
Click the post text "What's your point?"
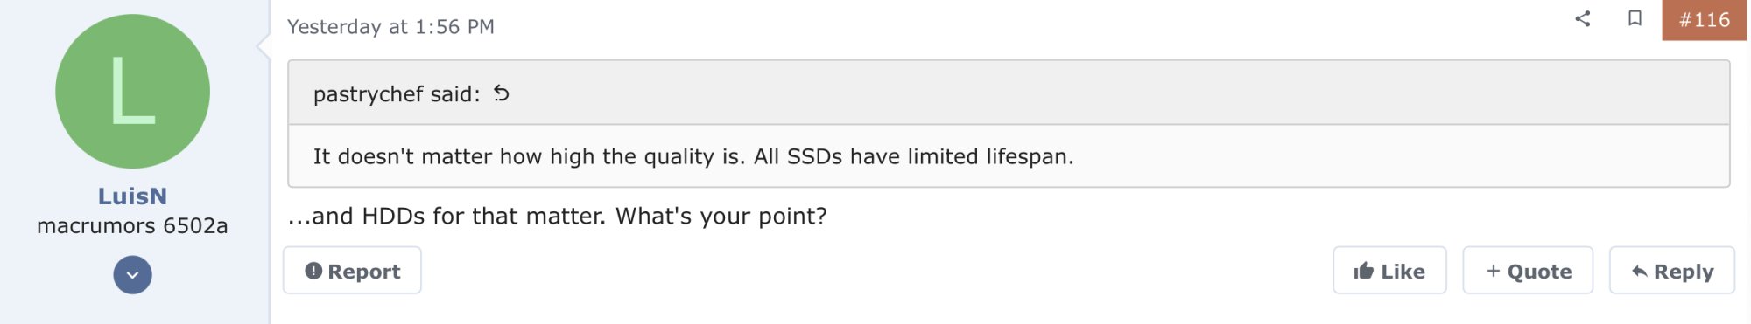pos(721,216)
